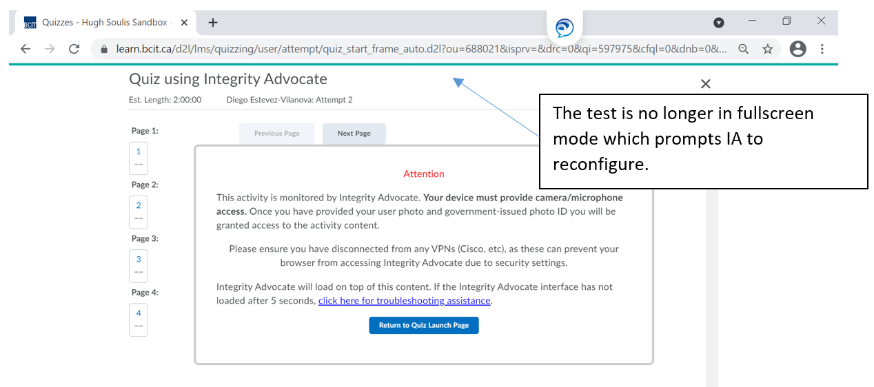
Task: Go to the Next Page button
Action: 354,134
